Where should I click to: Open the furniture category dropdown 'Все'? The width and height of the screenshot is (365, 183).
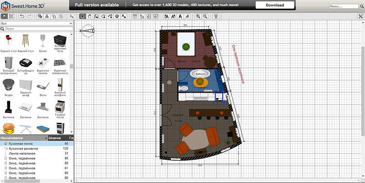(x=37, y=23)
